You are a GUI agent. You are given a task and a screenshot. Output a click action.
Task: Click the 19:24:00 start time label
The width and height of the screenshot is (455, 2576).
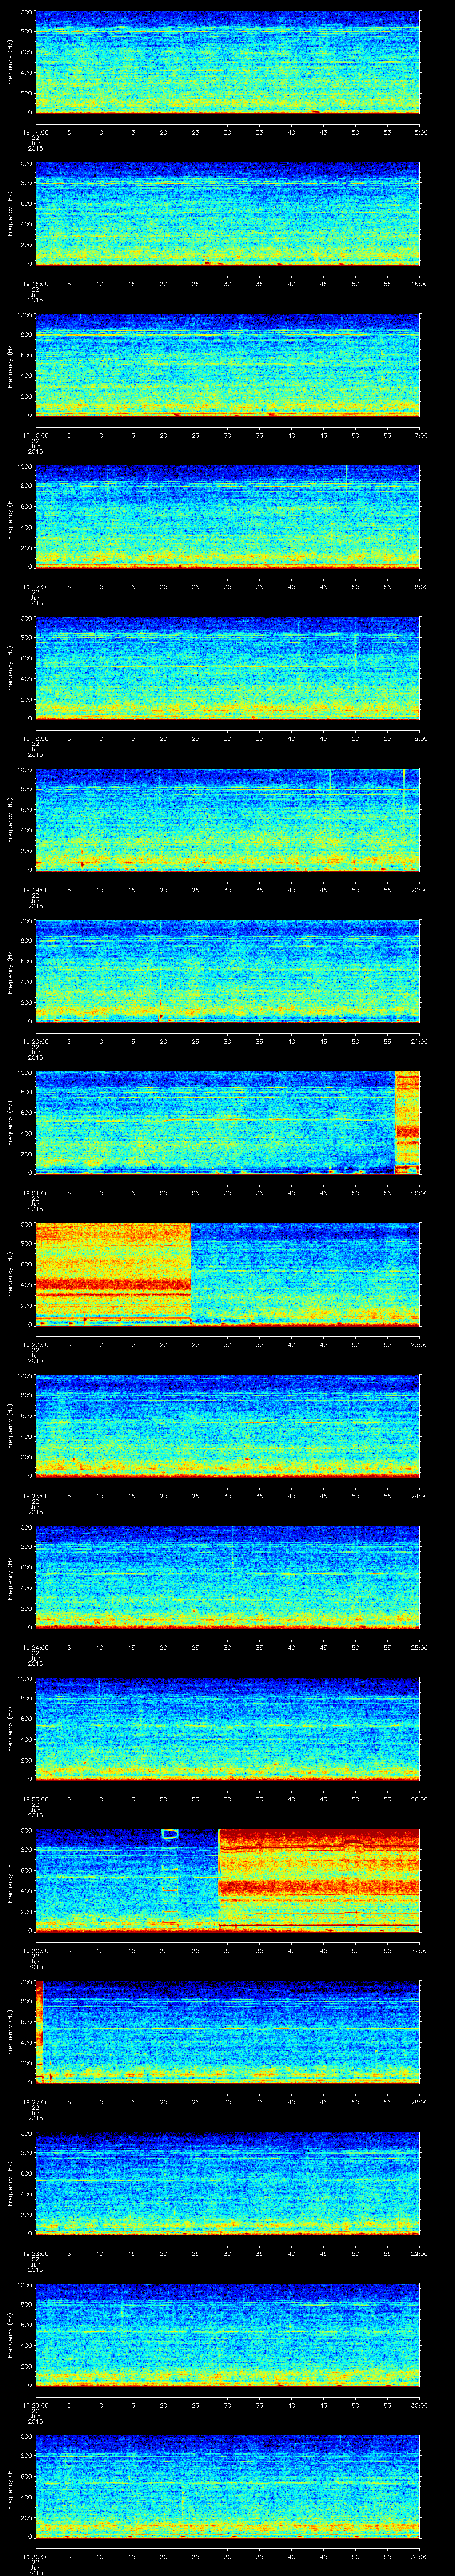[x=35, y=1648]
